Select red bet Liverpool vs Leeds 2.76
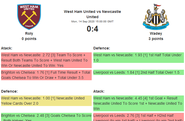This screenshot has height=121, width=185. pos(138,117)
